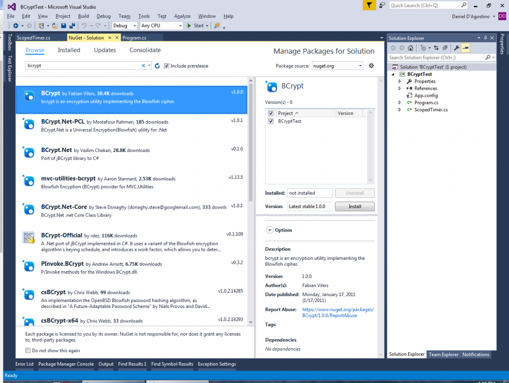The image size is (509, 383).
Task: Expand the Options section
Action: (270, 230)
